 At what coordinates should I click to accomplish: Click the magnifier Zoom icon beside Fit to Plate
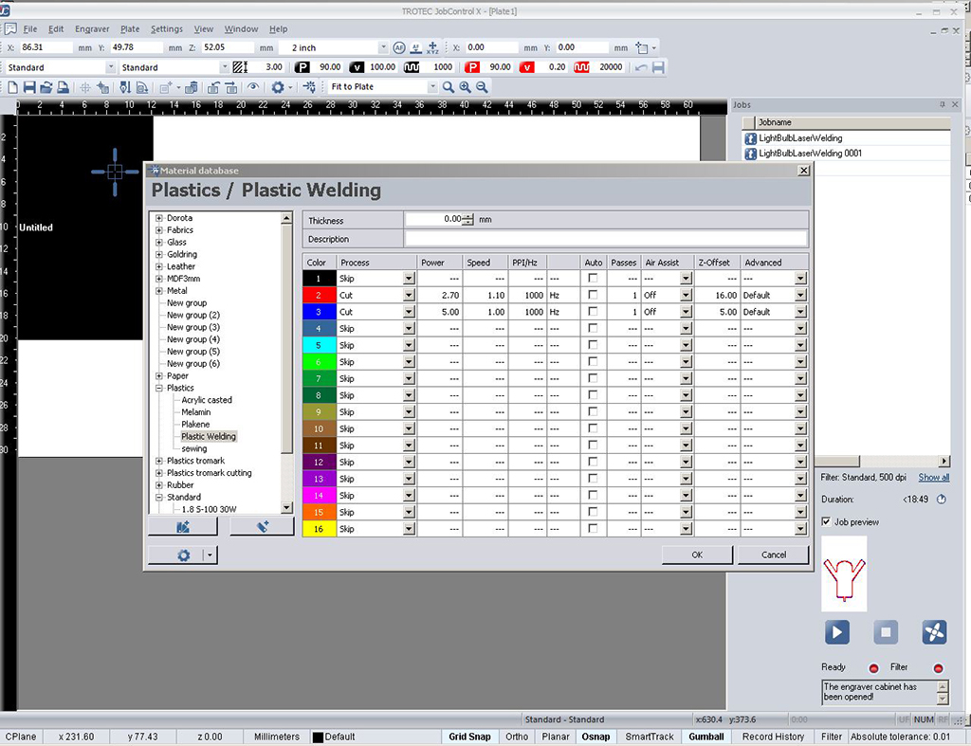pyautogui.click(x=449, y=87)
